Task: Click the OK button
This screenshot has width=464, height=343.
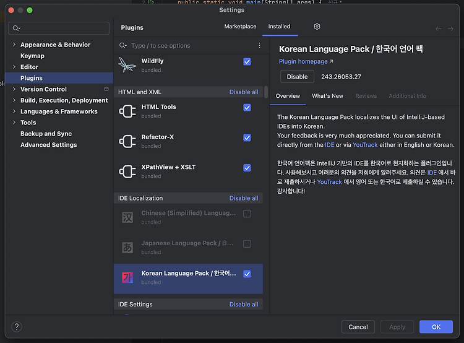Action: [436, 327]
